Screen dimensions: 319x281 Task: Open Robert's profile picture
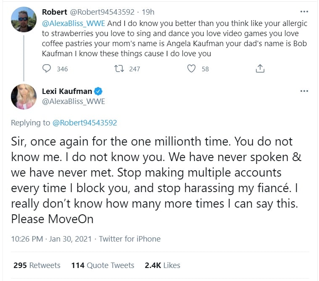24,20
